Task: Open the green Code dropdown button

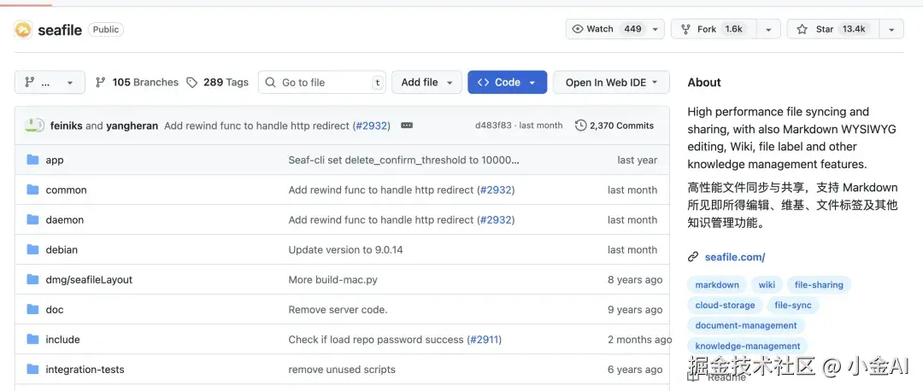Action: (x=508, y=82)
